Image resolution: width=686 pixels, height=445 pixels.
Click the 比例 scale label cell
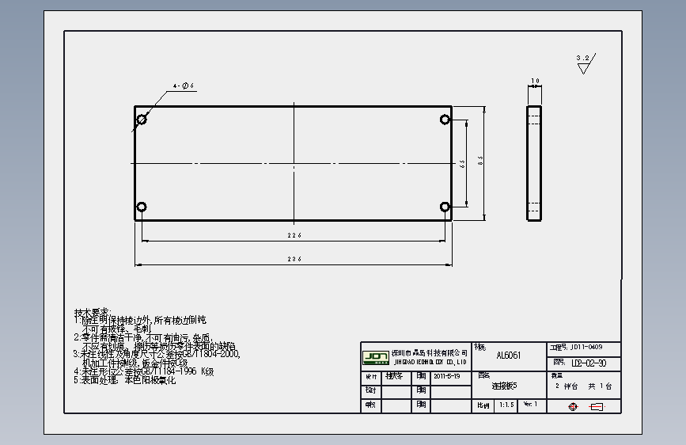(x=483, y=405)
